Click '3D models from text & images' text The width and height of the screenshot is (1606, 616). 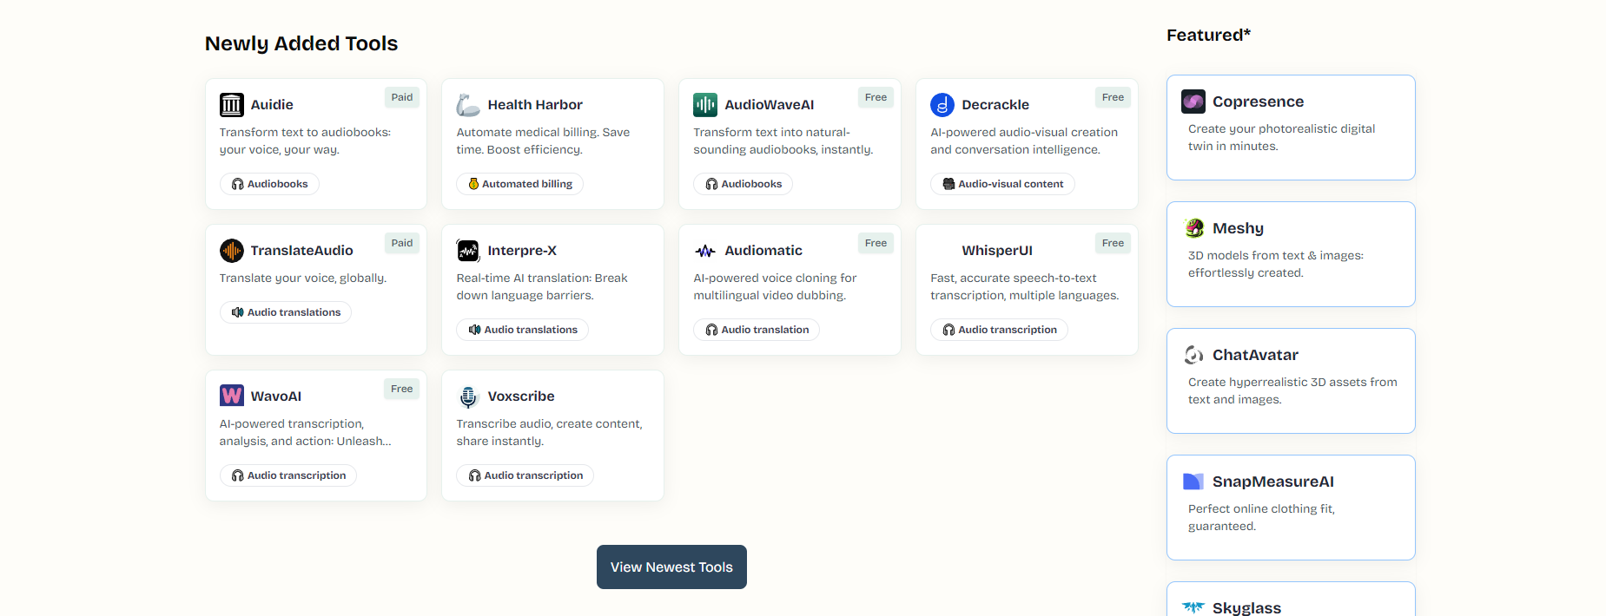pos(1276,264)
